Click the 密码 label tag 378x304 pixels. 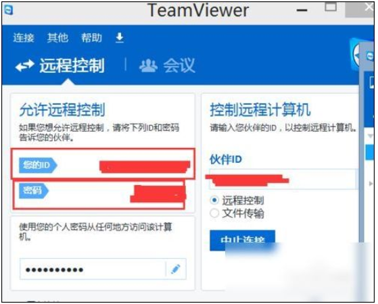pos(34,191)
